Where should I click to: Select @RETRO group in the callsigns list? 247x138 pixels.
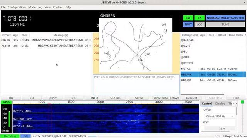tap(213, 63)
